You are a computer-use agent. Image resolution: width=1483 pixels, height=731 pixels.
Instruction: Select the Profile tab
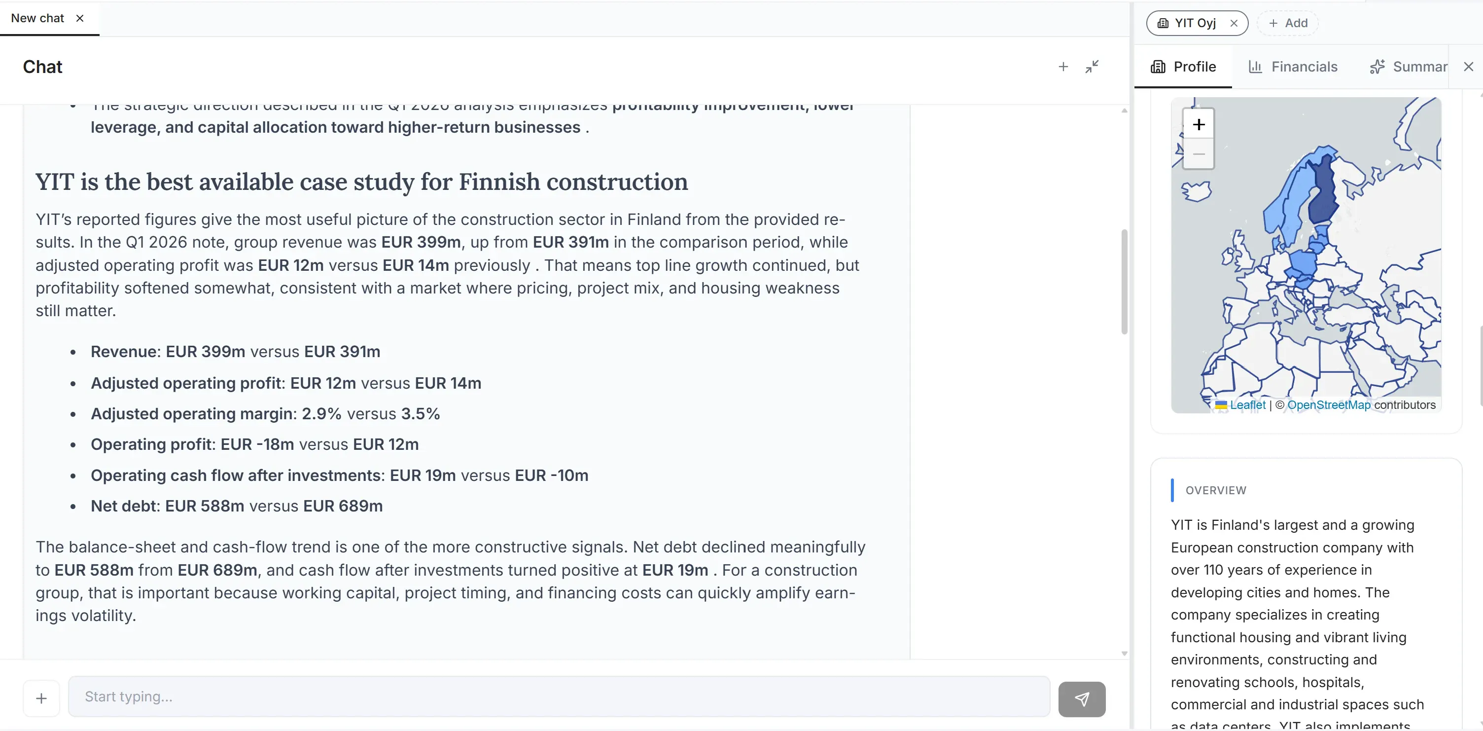[1183, 67]
